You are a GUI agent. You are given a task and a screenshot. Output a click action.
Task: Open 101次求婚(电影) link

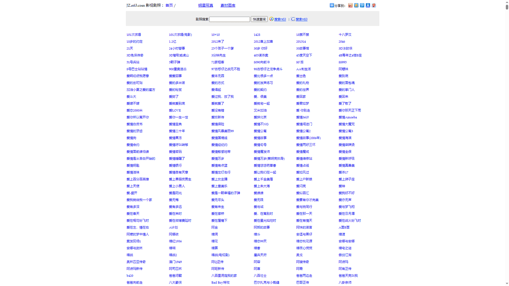[180, 35]
